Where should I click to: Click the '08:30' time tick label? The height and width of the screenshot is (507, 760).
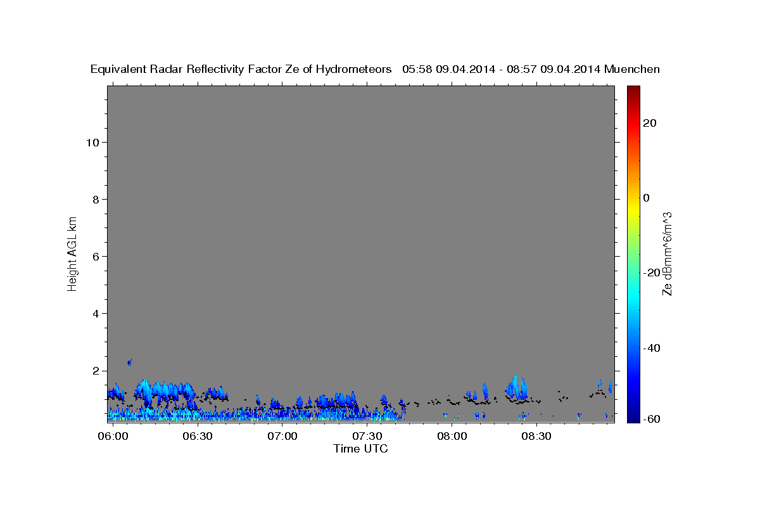pos(537,437)
